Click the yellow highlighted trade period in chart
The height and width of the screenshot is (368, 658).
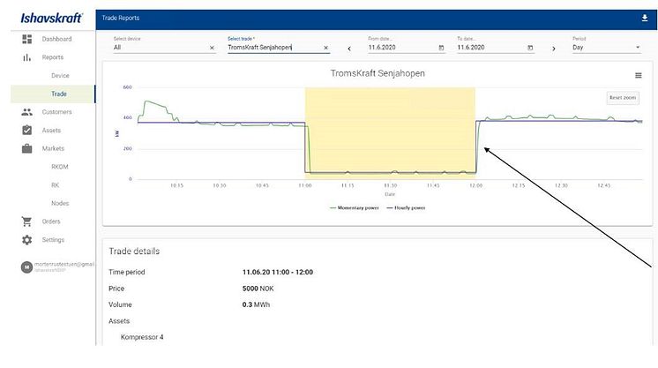[x=390, y=132]
